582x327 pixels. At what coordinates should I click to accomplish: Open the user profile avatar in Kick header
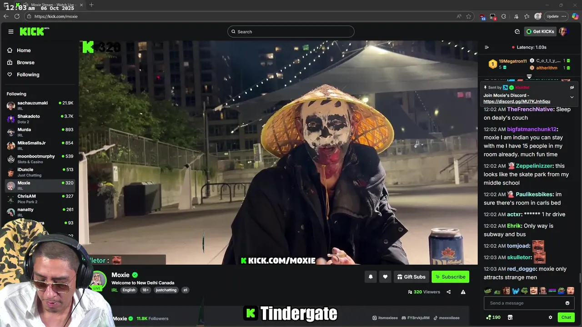563,31
